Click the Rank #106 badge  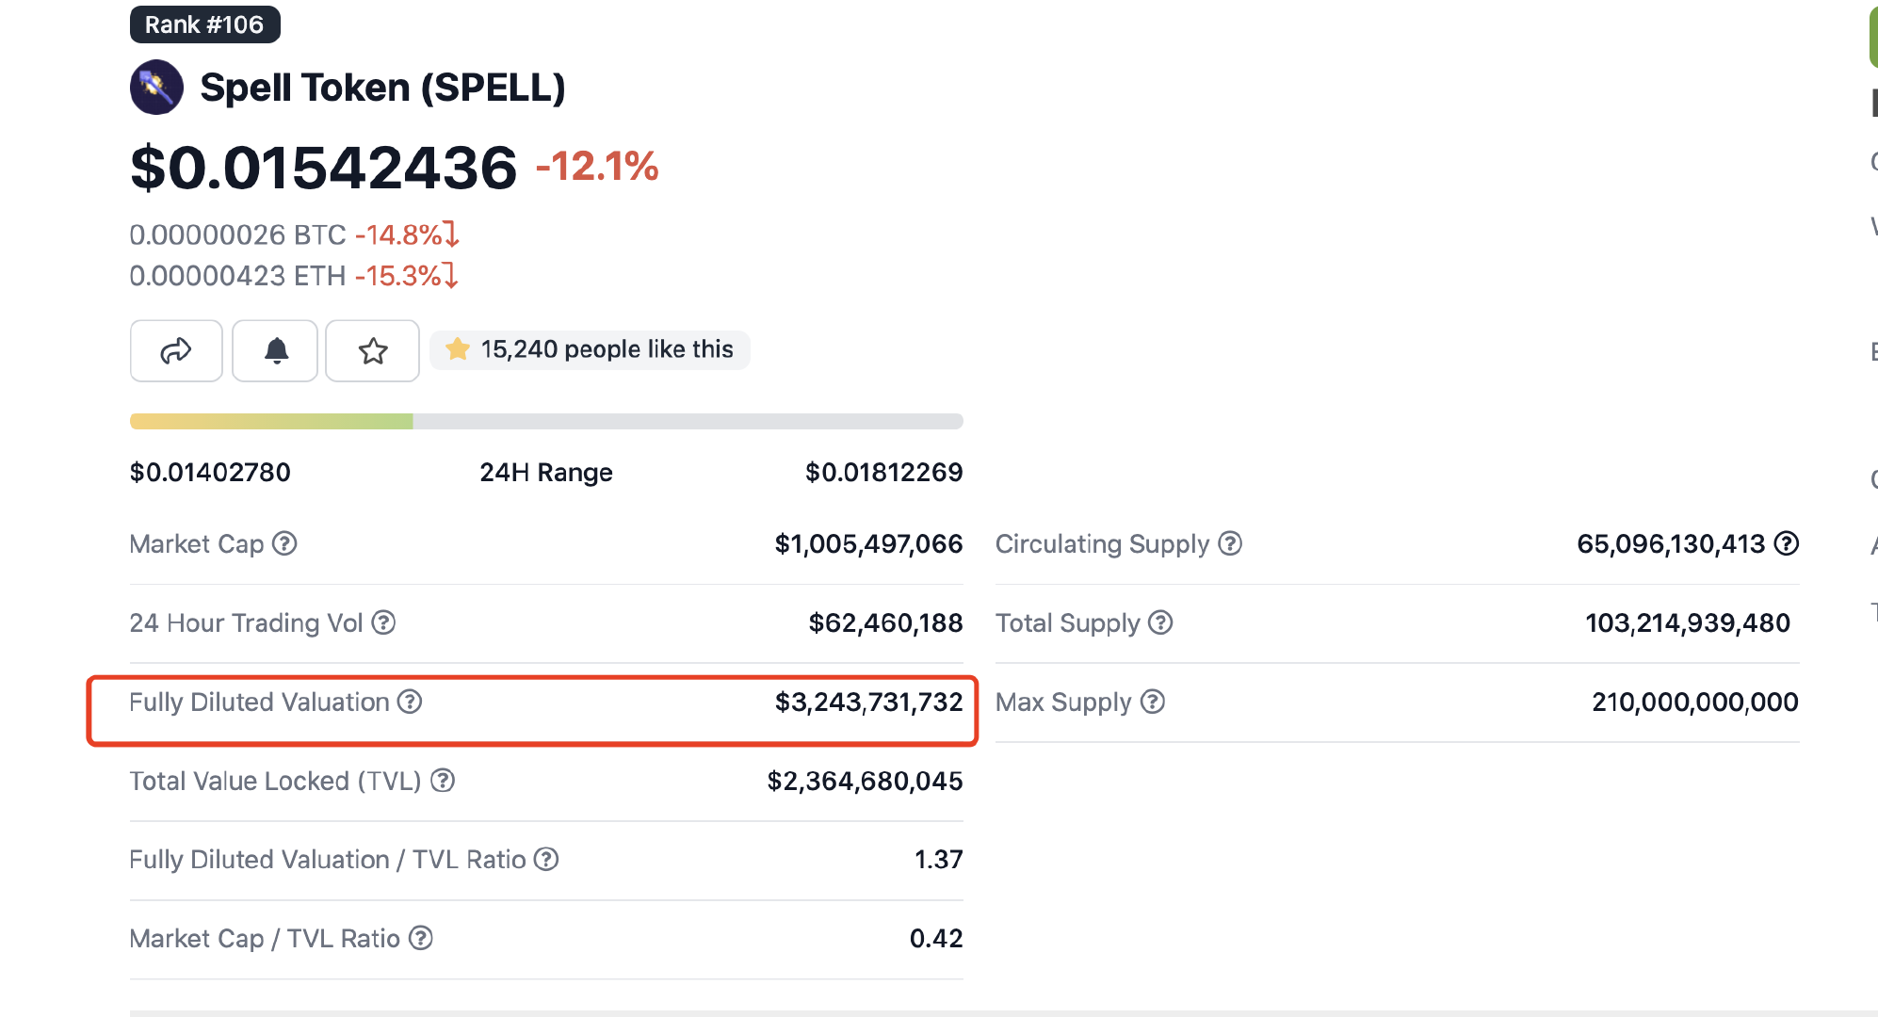click(204, 24)
